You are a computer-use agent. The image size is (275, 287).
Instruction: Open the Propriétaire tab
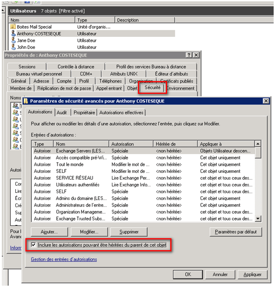pyautogui.click(x=84, y=112)
